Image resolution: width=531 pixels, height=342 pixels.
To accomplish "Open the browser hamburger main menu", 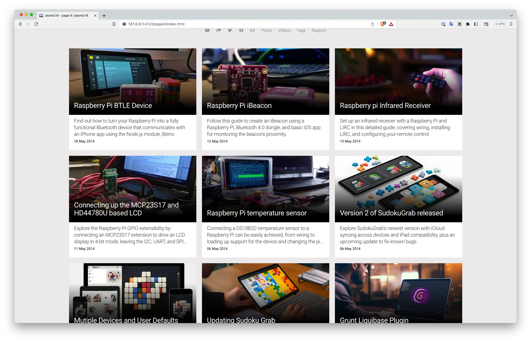I will [x=511, y=24].
